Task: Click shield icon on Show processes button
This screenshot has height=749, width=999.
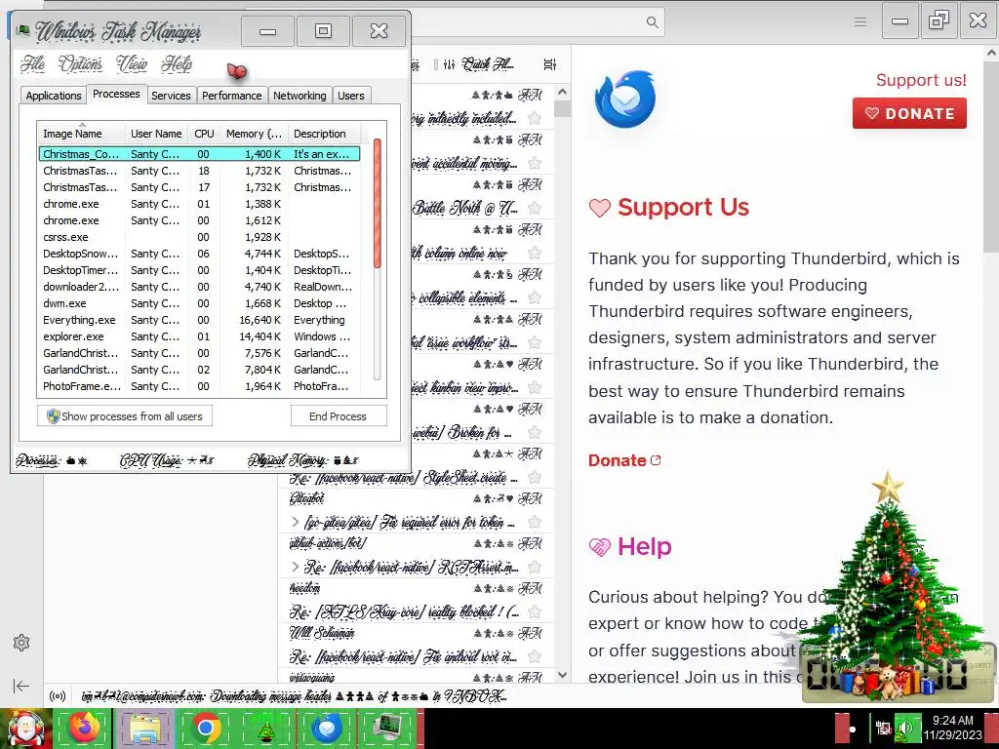Action: 54,415
